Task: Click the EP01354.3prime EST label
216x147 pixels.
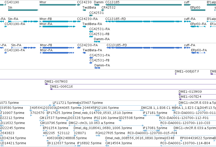Action: click(56, 128)
